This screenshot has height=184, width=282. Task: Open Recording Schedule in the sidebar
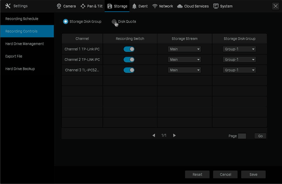pos(27,19)
